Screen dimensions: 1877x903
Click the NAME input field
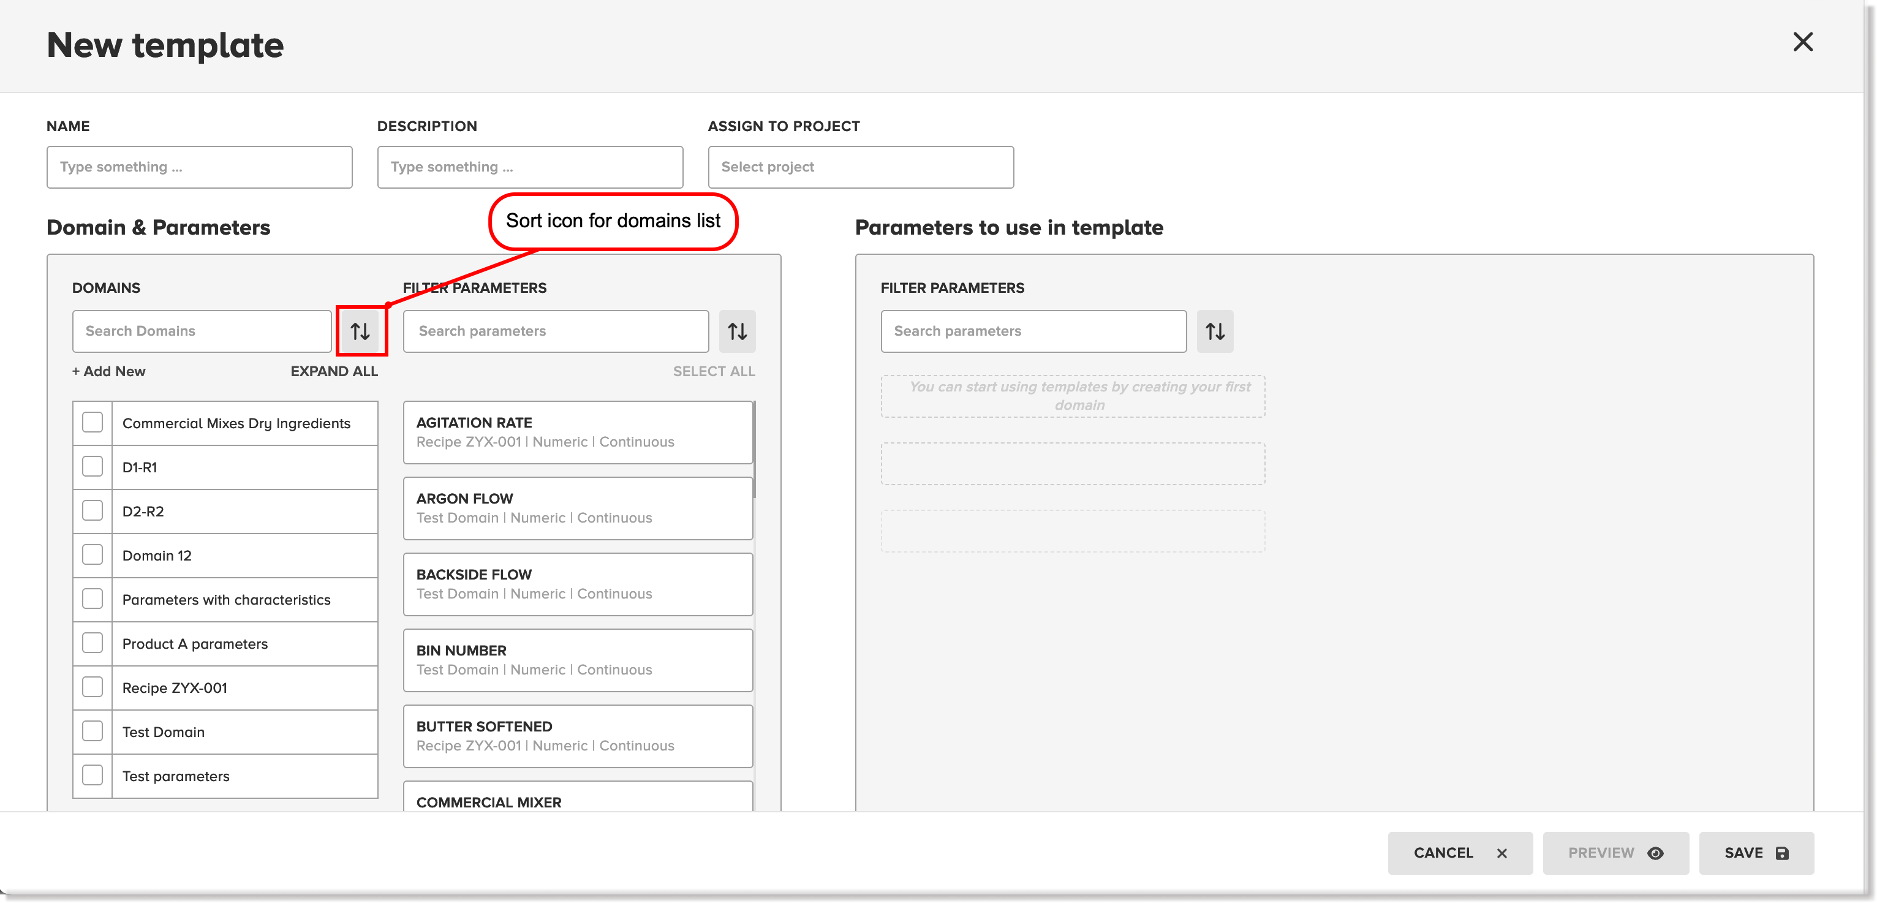(199, 167)
